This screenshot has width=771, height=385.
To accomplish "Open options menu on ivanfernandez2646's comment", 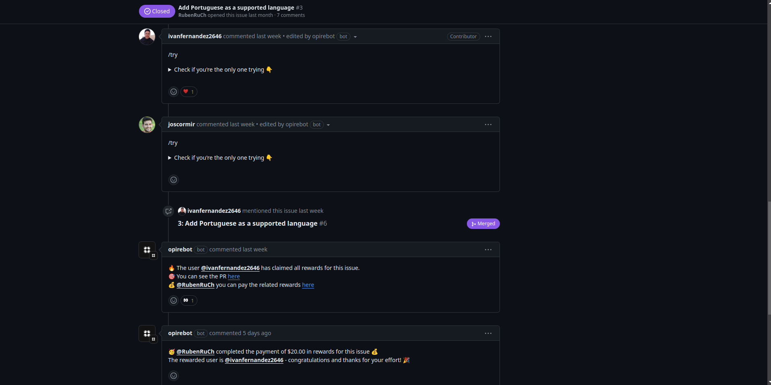I will (488, 37).
